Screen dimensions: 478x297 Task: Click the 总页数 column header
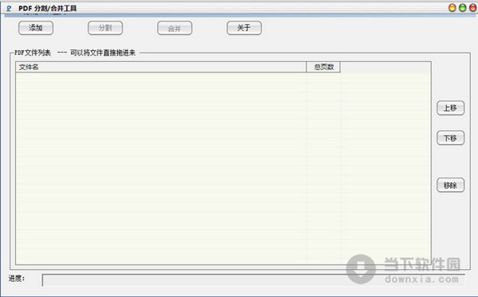[323, 67]
